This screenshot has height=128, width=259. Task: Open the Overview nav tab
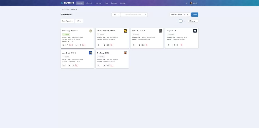(98, 3)
